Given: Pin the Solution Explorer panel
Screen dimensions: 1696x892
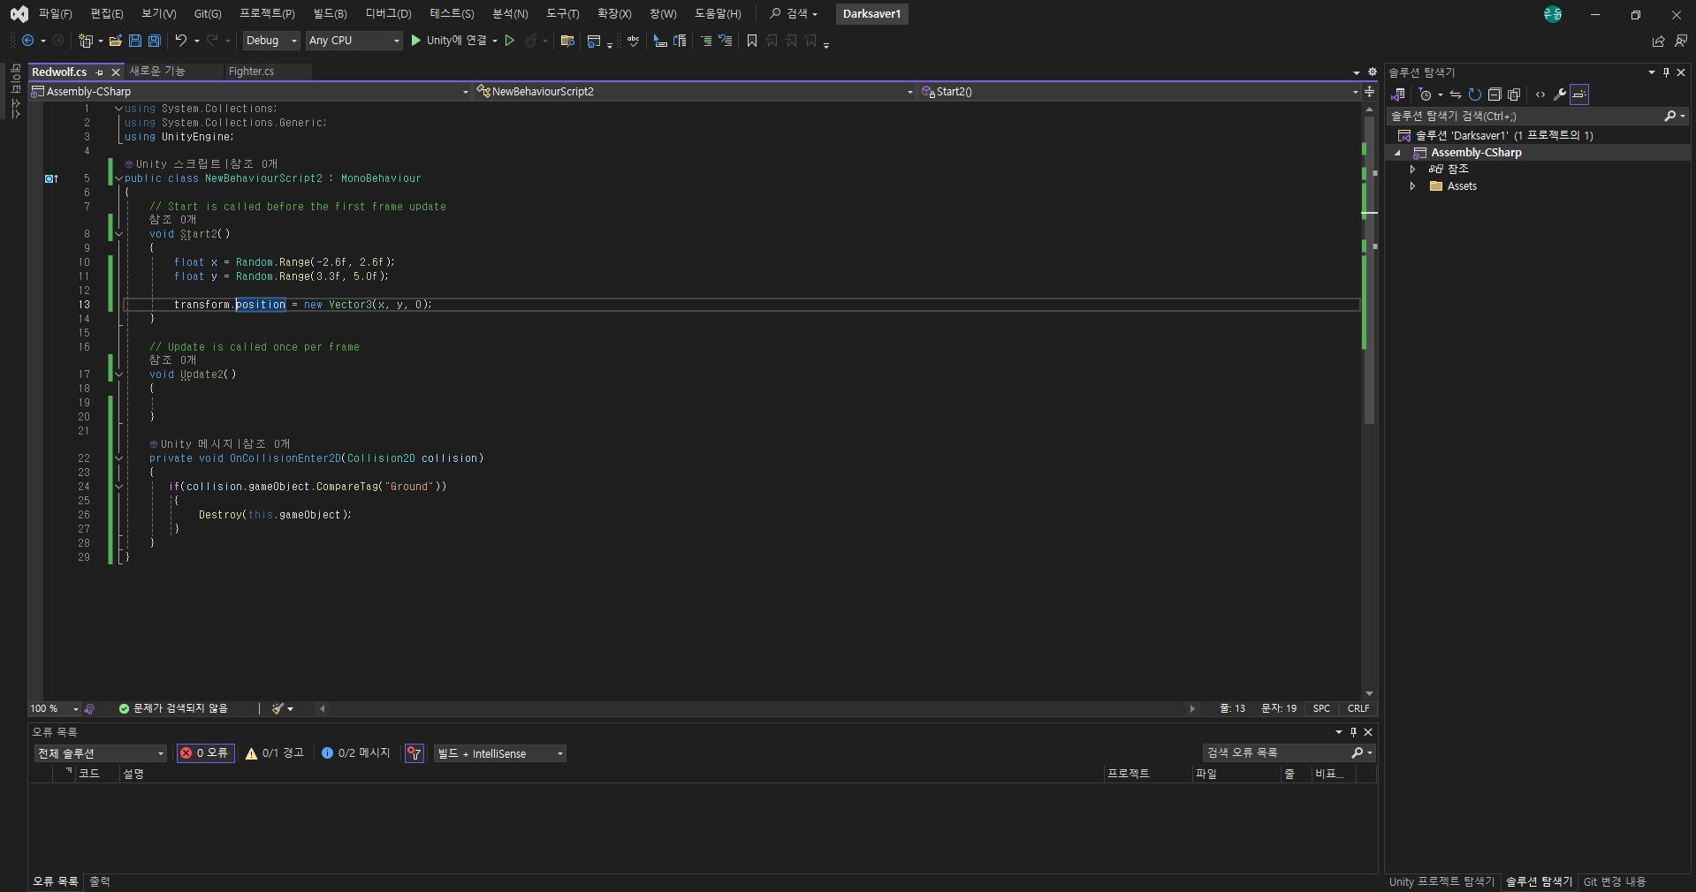Looking at the screenshot, I should [1666, 72].
